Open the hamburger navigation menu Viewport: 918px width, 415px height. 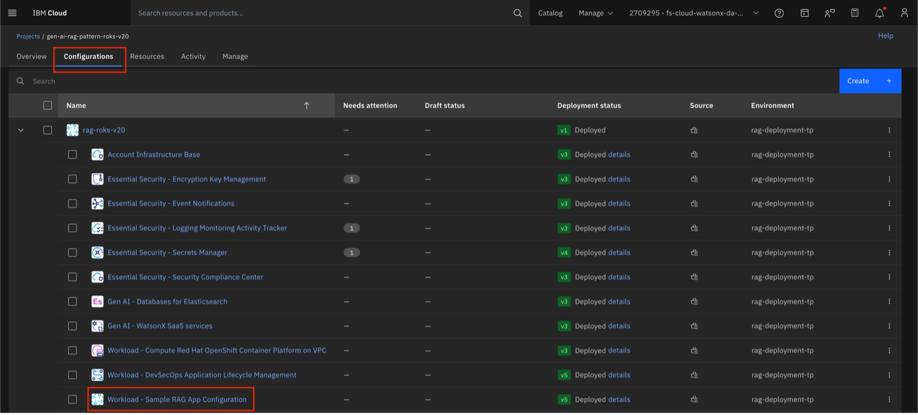(12, 13)
